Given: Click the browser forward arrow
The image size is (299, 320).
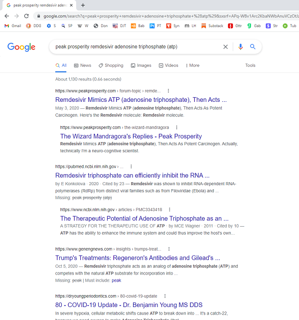Looking at the screenshot, I should [x=16, y=16].
